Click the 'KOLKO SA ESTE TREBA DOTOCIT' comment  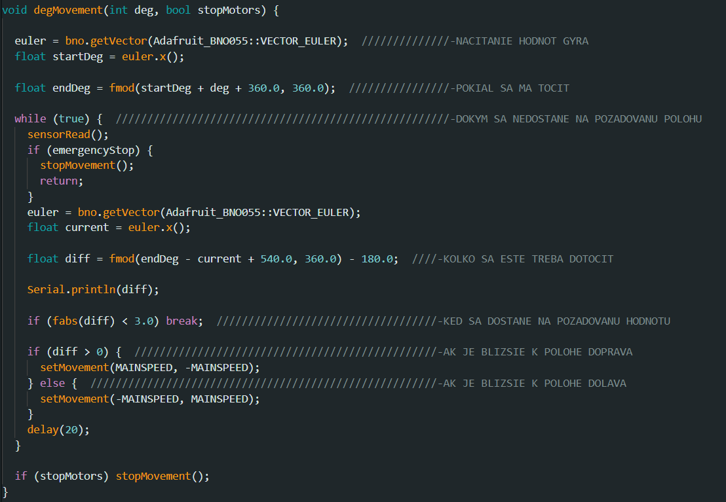pyautogui.click(x=528, y=259)
